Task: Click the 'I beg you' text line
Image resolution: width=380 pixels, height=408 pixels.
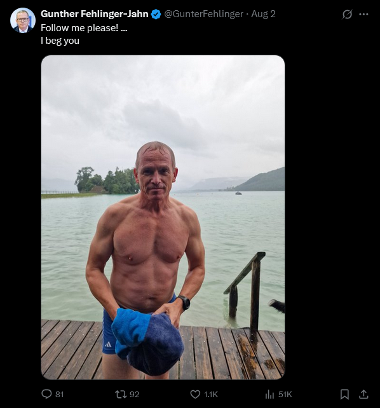Action: 60,41
